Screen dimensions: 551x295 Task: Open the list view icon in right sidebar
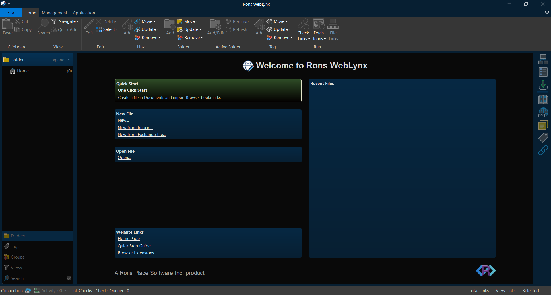(543, 72)
